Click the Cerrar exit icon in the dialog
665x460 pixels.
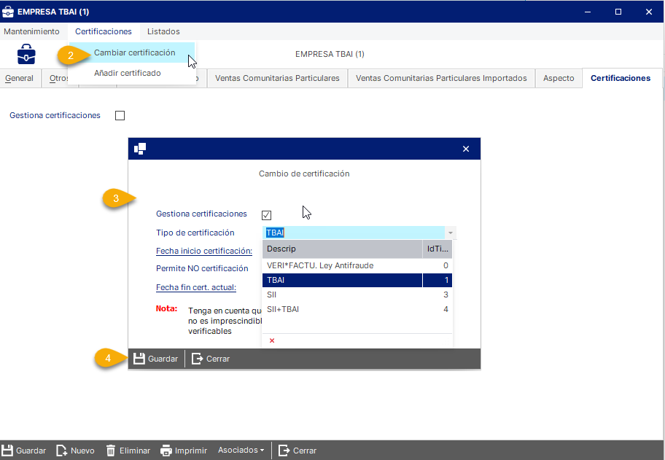197,359
